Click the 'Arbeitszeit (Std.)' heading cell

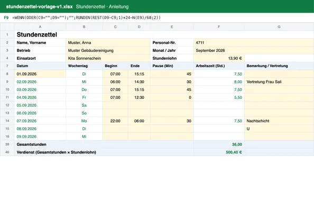219,66
